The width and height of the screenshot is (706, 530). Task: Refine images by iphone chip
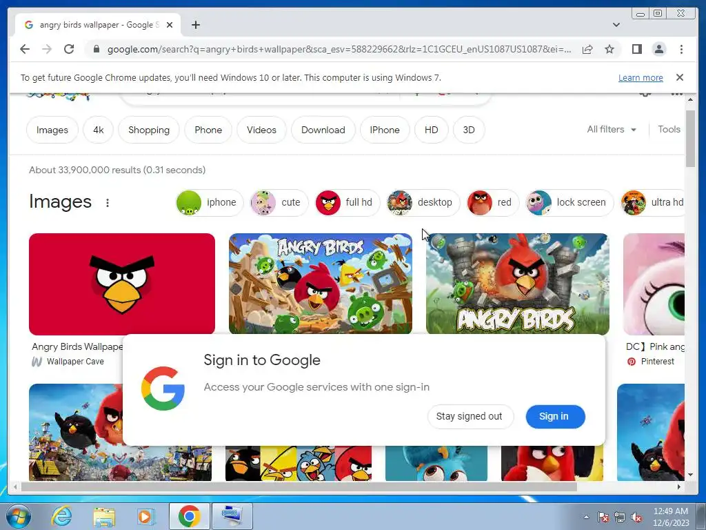tap(210, 202)
